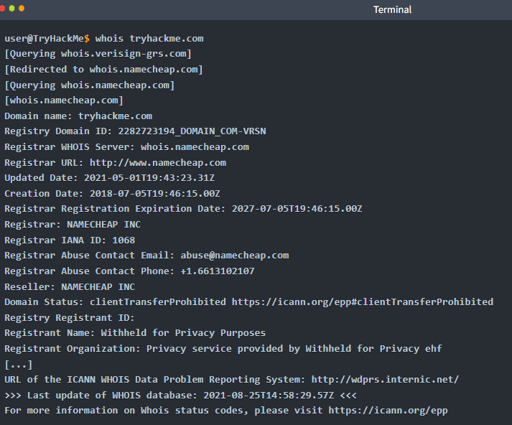Open the https://icann.org/epp link at bottom
Screen dimensions: 512x425
pyautogui.click(x=388, y=411)
